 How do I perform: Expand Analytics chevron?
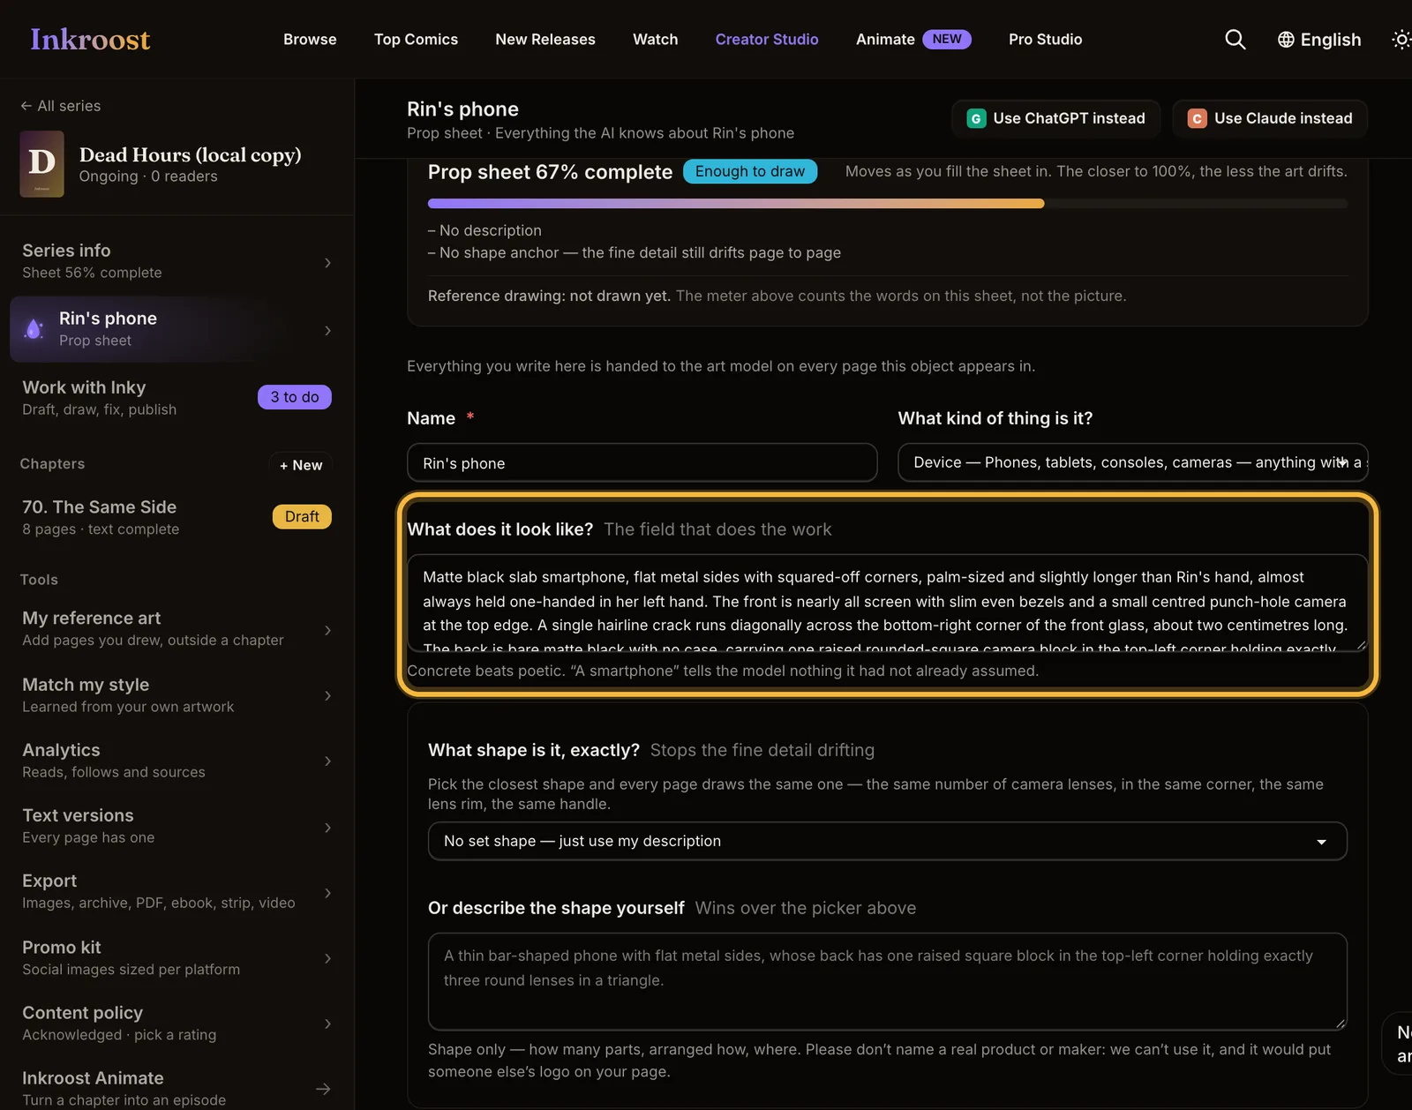coord(327,761)
